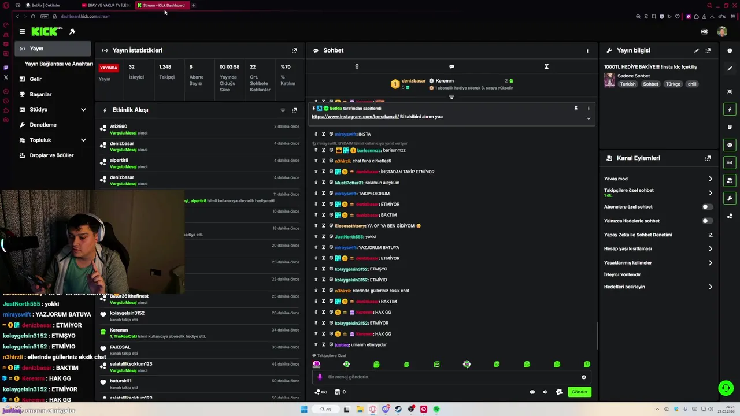This screenshot has height=416, width=740.
Task: Click the Turkish tag in stream info
Action: (x=628, y=84)
